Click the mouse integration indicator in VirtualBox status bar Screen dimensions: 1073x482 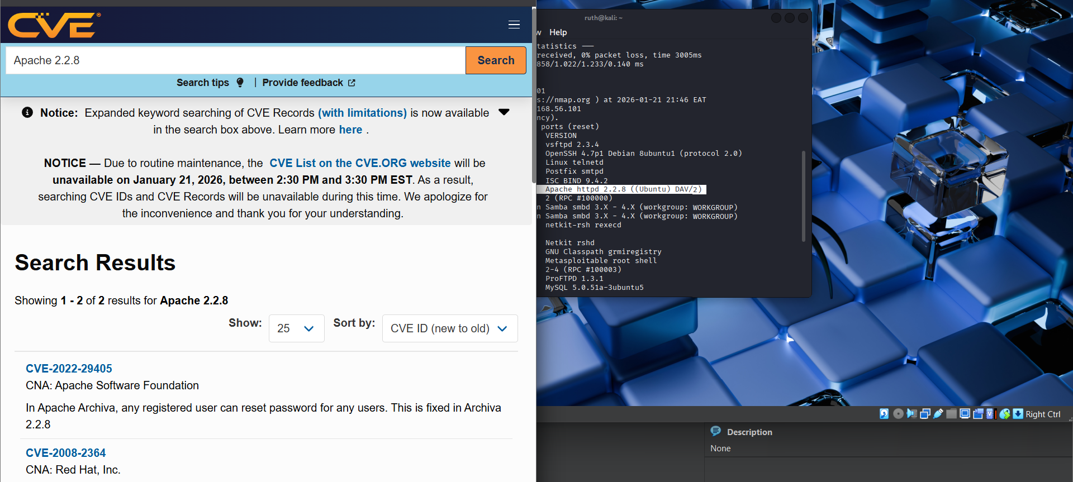coord(1005,414)
